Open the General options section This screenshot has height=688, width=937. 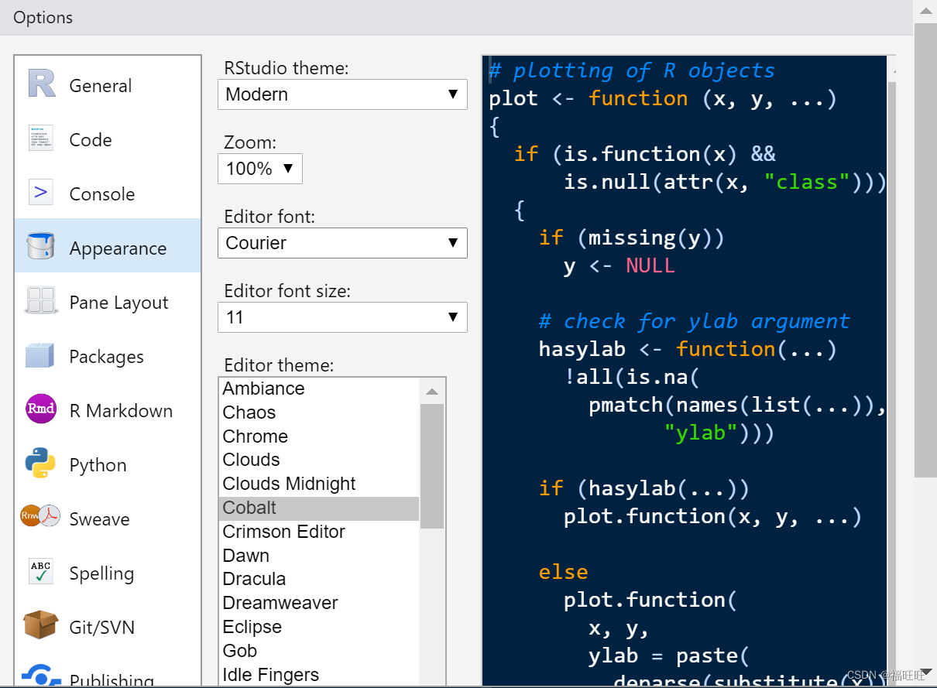click(108, 85)
